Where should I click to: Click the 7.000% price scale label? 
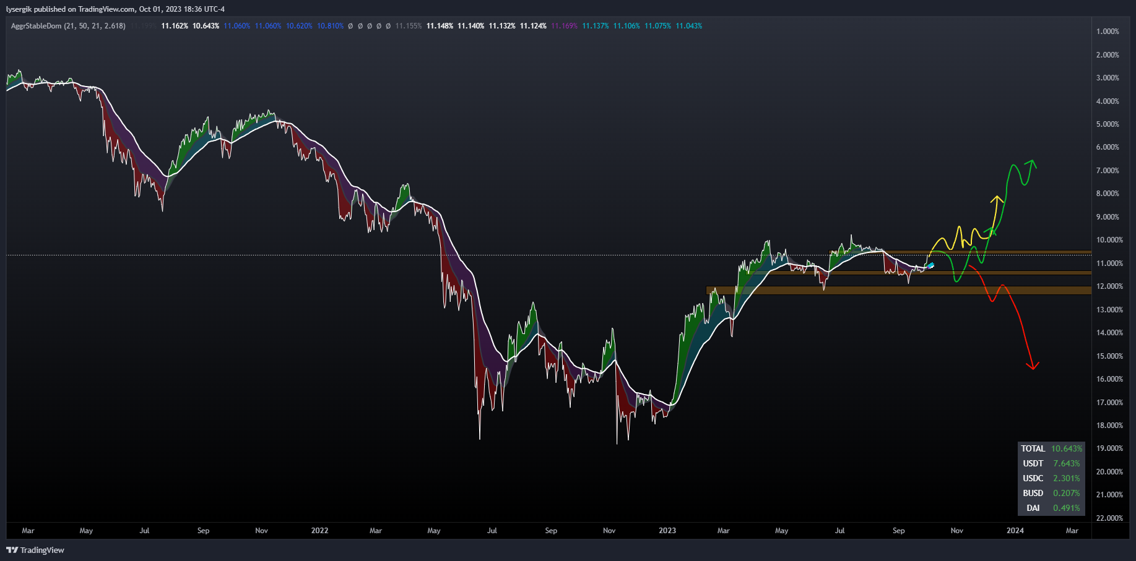pyautogui.click(x=1108, y=171)
